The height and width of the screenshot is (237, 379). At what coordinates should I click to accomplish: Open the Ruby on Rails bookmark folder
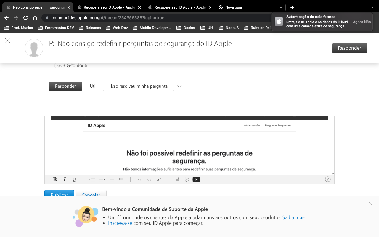pos(258,28)
